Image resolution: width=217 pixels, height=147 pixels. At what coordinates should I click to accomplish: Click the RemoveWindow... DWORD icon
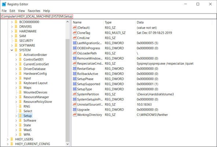click(75, 58)
